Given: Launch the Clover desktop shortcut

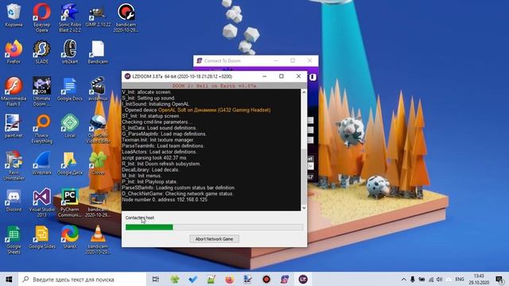Looking at the screenshot, I should (98, 163).
